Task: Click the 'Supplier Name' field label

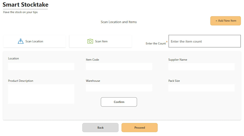Action: (178, 60)
